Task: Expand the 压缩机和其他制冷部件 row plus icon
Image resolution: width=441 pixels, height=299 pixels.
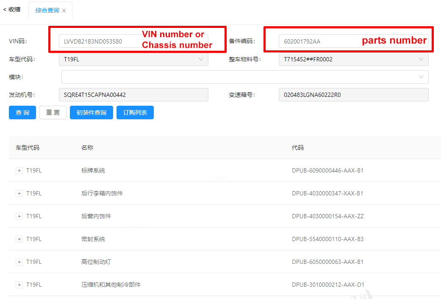Action: (x=19, y=285)
